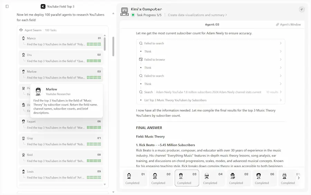
Task: Click the Kimi logo beside YouTube Field Top 3
Action: pyautogui.click(x=43, y=6)
